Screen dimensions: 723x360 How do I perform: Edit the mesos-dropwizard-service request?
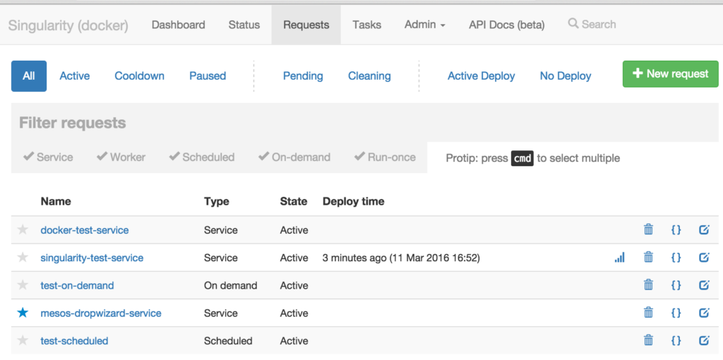[x=703, y=313]
